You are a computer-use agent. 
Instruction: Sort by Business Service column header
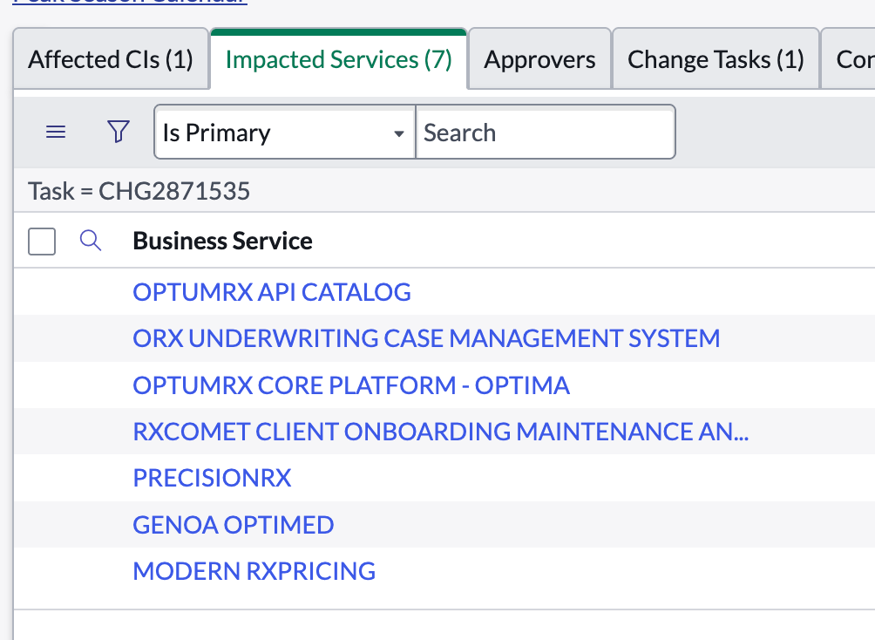coord(222,242)
